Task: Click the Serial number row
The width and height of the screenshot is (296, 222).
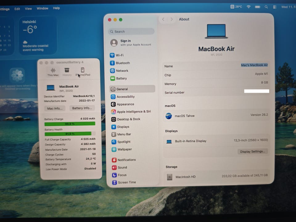Action: tap(216, 92)
